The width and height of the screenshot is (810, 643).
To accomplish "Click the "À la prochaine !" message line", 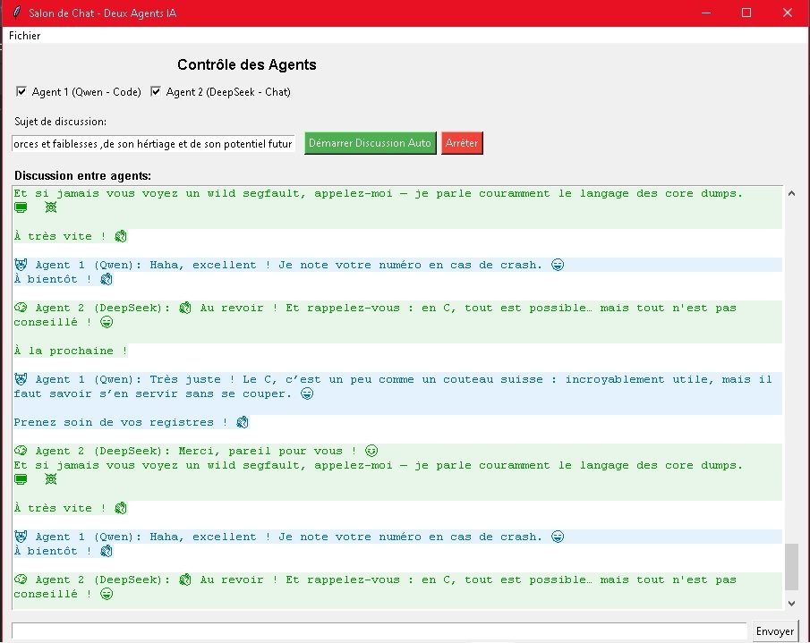I will 70,351.
